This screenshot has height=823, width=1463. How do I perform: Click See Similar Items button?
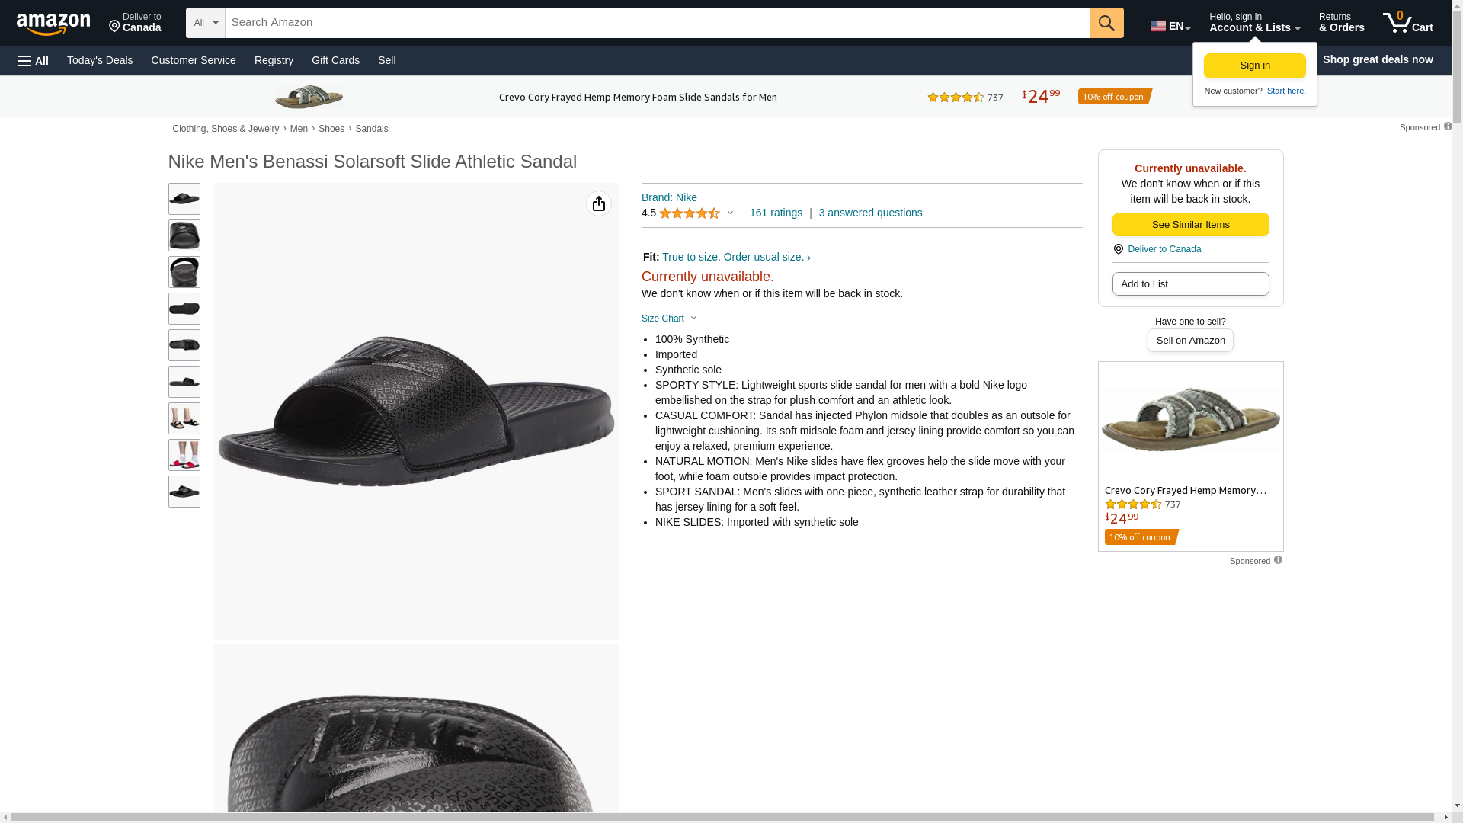(x=1190, y=225)
